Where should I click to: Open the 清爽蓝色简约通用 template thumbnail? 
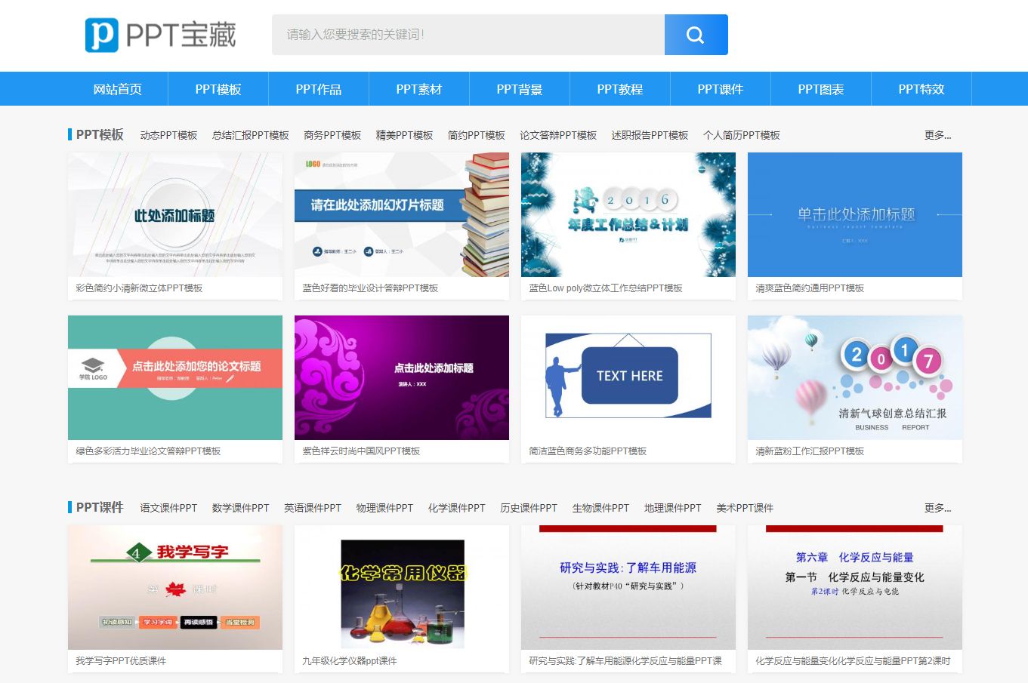click(x=855, y=215)
